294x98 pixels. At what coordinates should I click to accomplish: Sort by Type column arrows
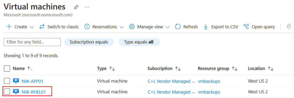[x=112, y=69]
